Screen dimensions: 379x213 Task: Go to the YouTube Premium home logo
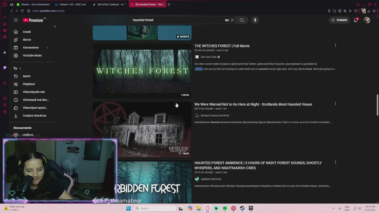(x=33, y=20)
